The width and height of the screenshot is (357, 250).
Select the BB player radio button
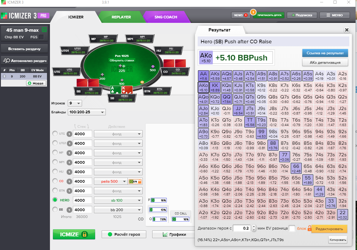click(x=55, y=210)
